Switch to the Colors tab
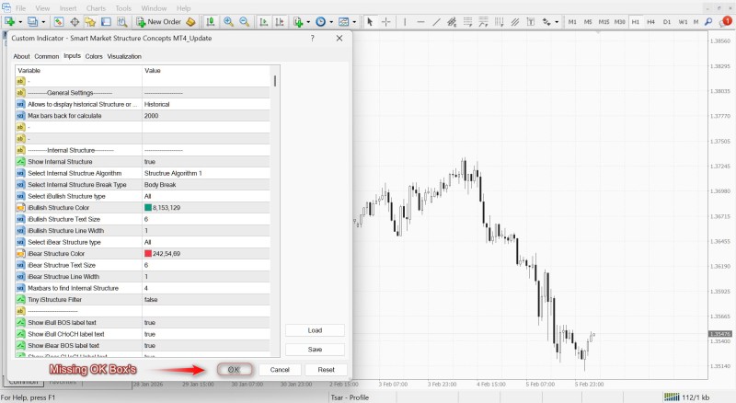The height and width of the screenshot is (403, 736). (x=94, y=56)
